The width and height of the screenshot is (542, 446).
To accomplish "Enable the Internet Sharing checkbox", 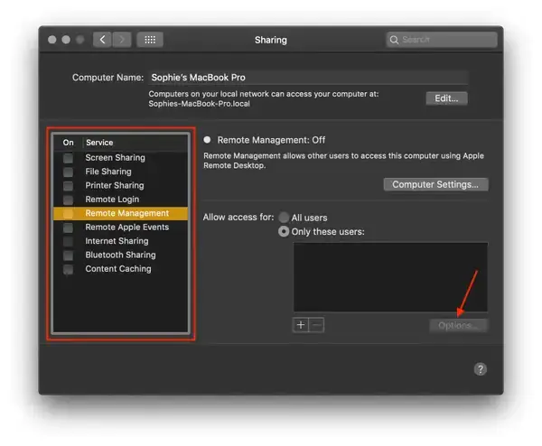I will pos(68,241).
